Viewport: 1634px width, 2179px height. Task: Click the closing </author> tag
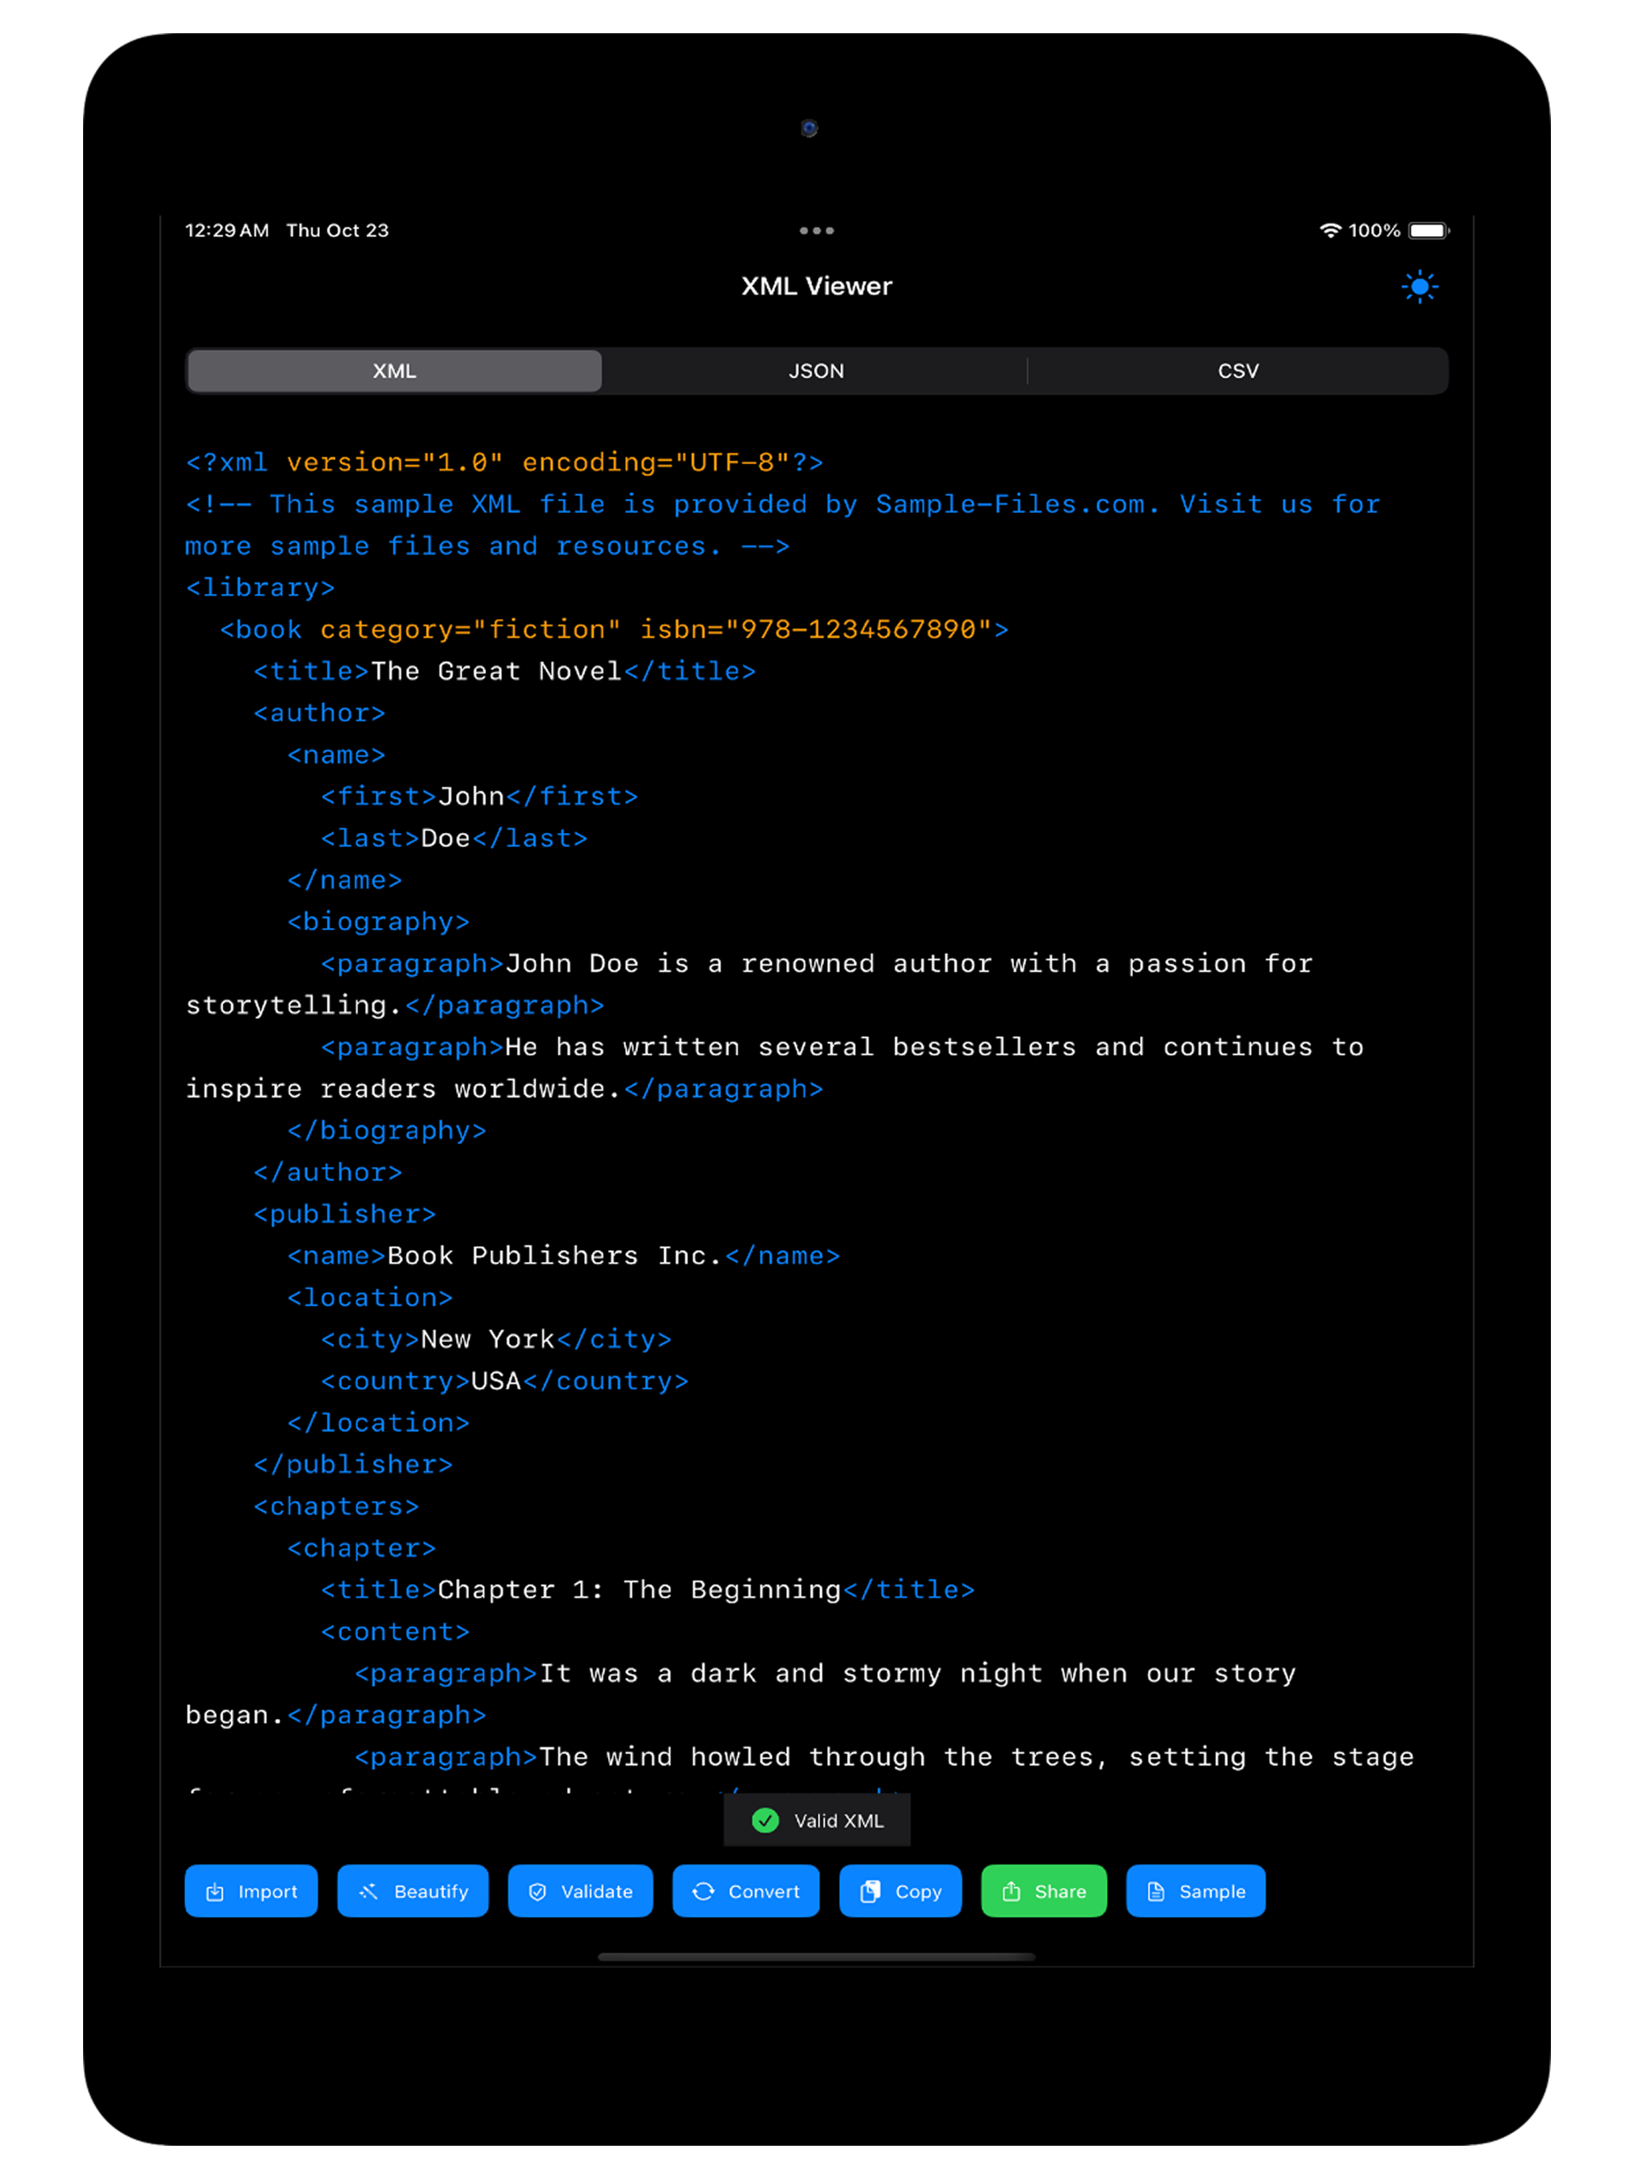pos(328,1173)
